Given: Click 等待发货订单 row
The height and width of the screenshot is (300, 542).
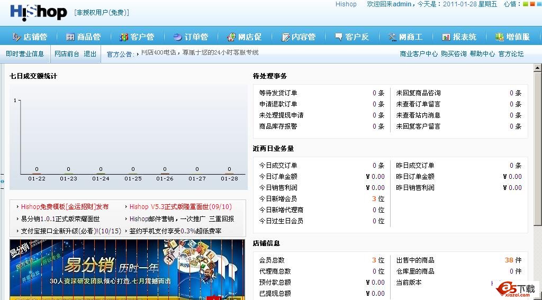Looking at the screenshot, I should tap(321, 93).
